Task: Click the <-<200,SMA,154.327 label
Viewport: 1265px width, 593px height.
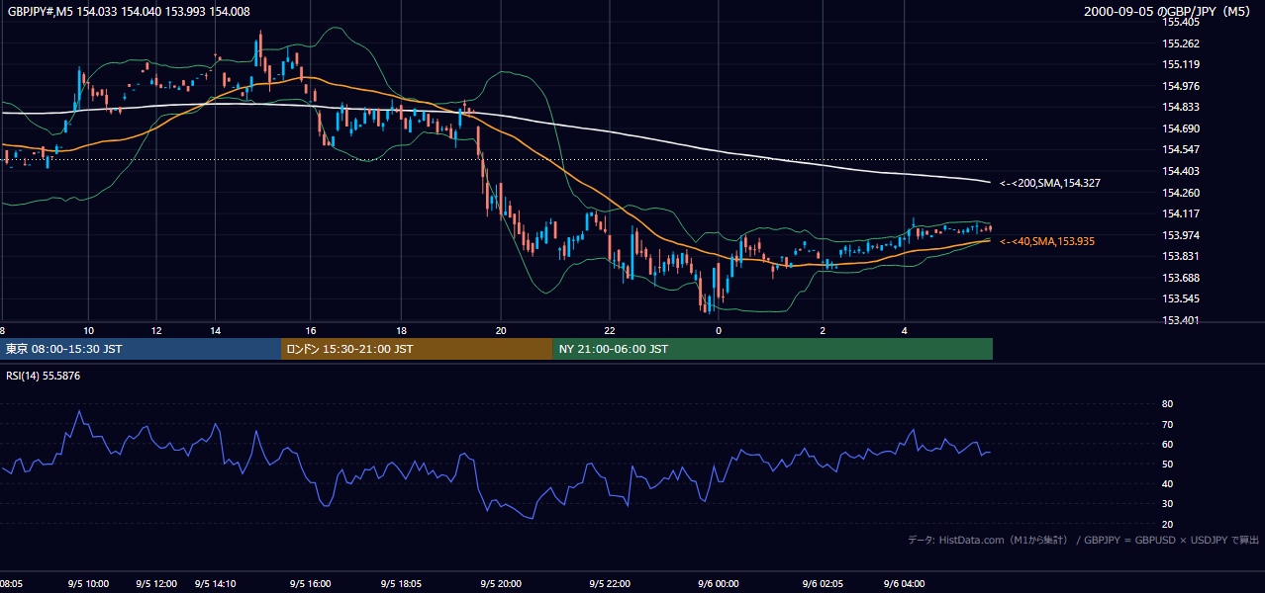Action: tap(1050, 183)
